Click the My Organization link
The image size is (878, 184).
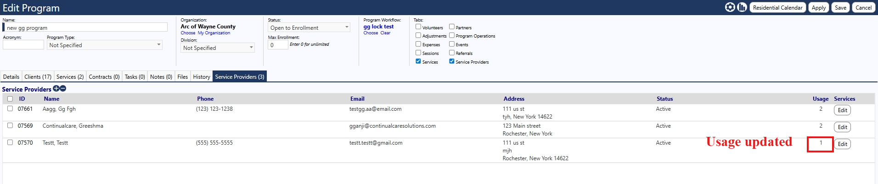click(x=214, y=33)
